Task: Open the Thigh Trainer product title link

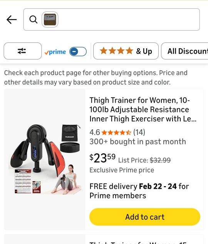Action: [143, 109]
